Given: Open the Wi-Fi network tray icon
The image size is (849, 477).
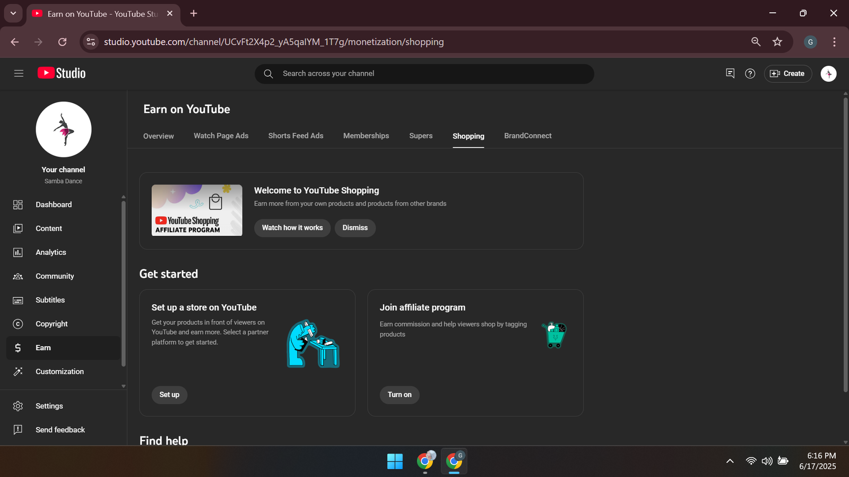Looking at the screenshot, I should pos(751,461).
